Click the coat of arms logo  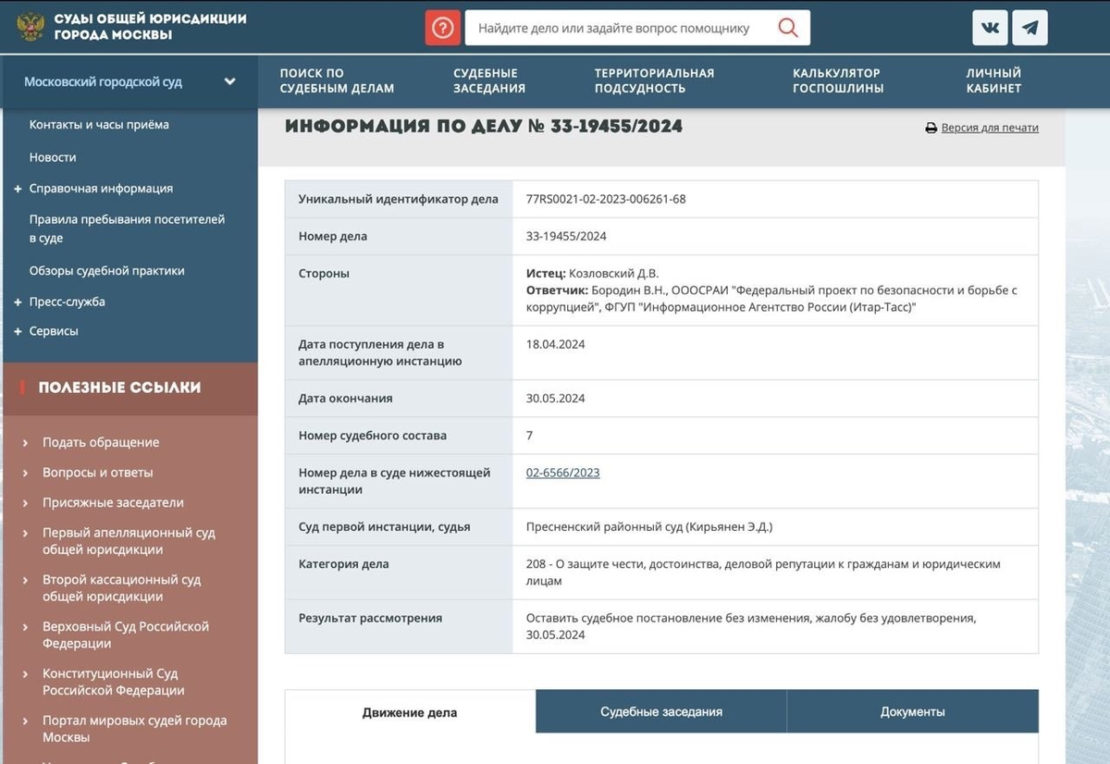click(31, 27)
